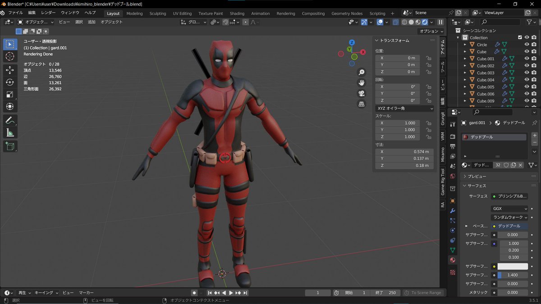The image size is (541, 304).
Task: Click the To Scene Range button
Action: pos(422,293)
